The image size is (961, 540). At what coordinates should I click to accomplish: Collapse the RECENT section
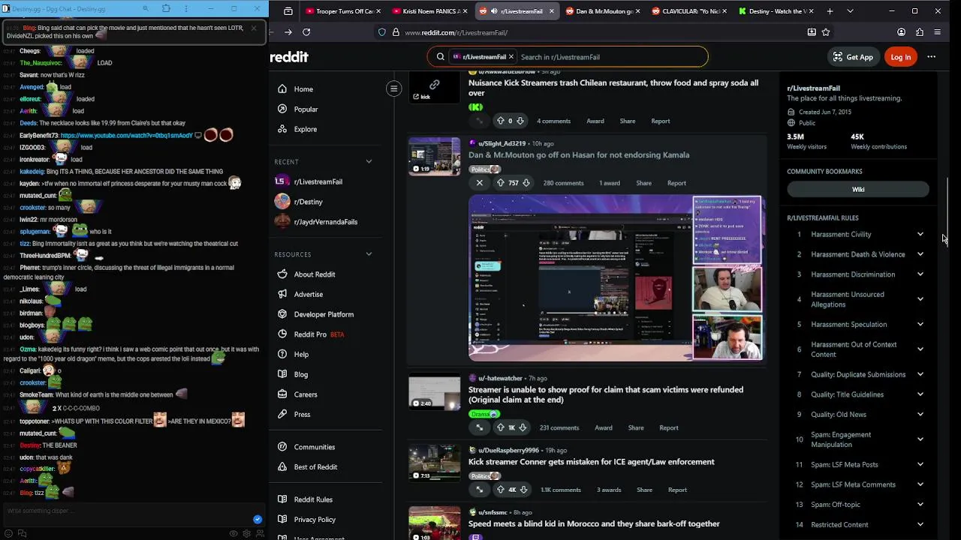[x=369, y=162]
